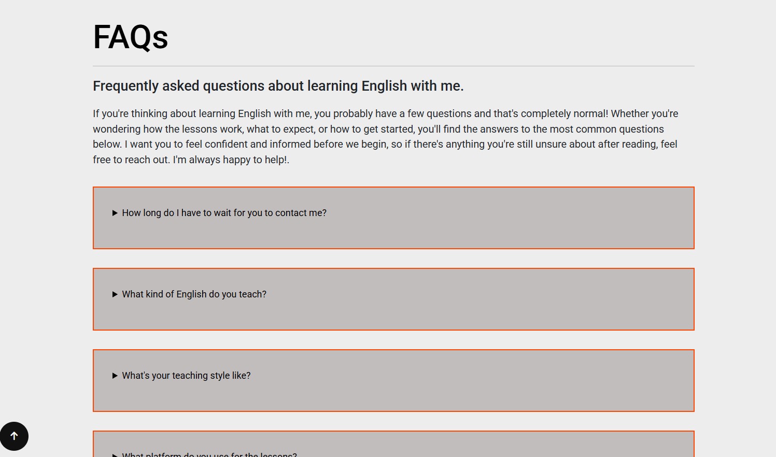Open 'What kind of English do you teach?' question text
Image resolution: width=776 pixels, height=457 pixels.
(x=194, y=294)
